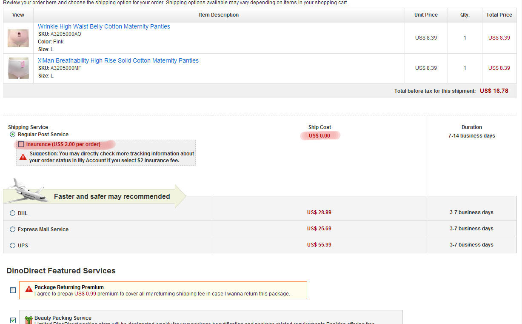
Task: Click the shipment total US$ 16.78
Action: click(x=494, y=91)
